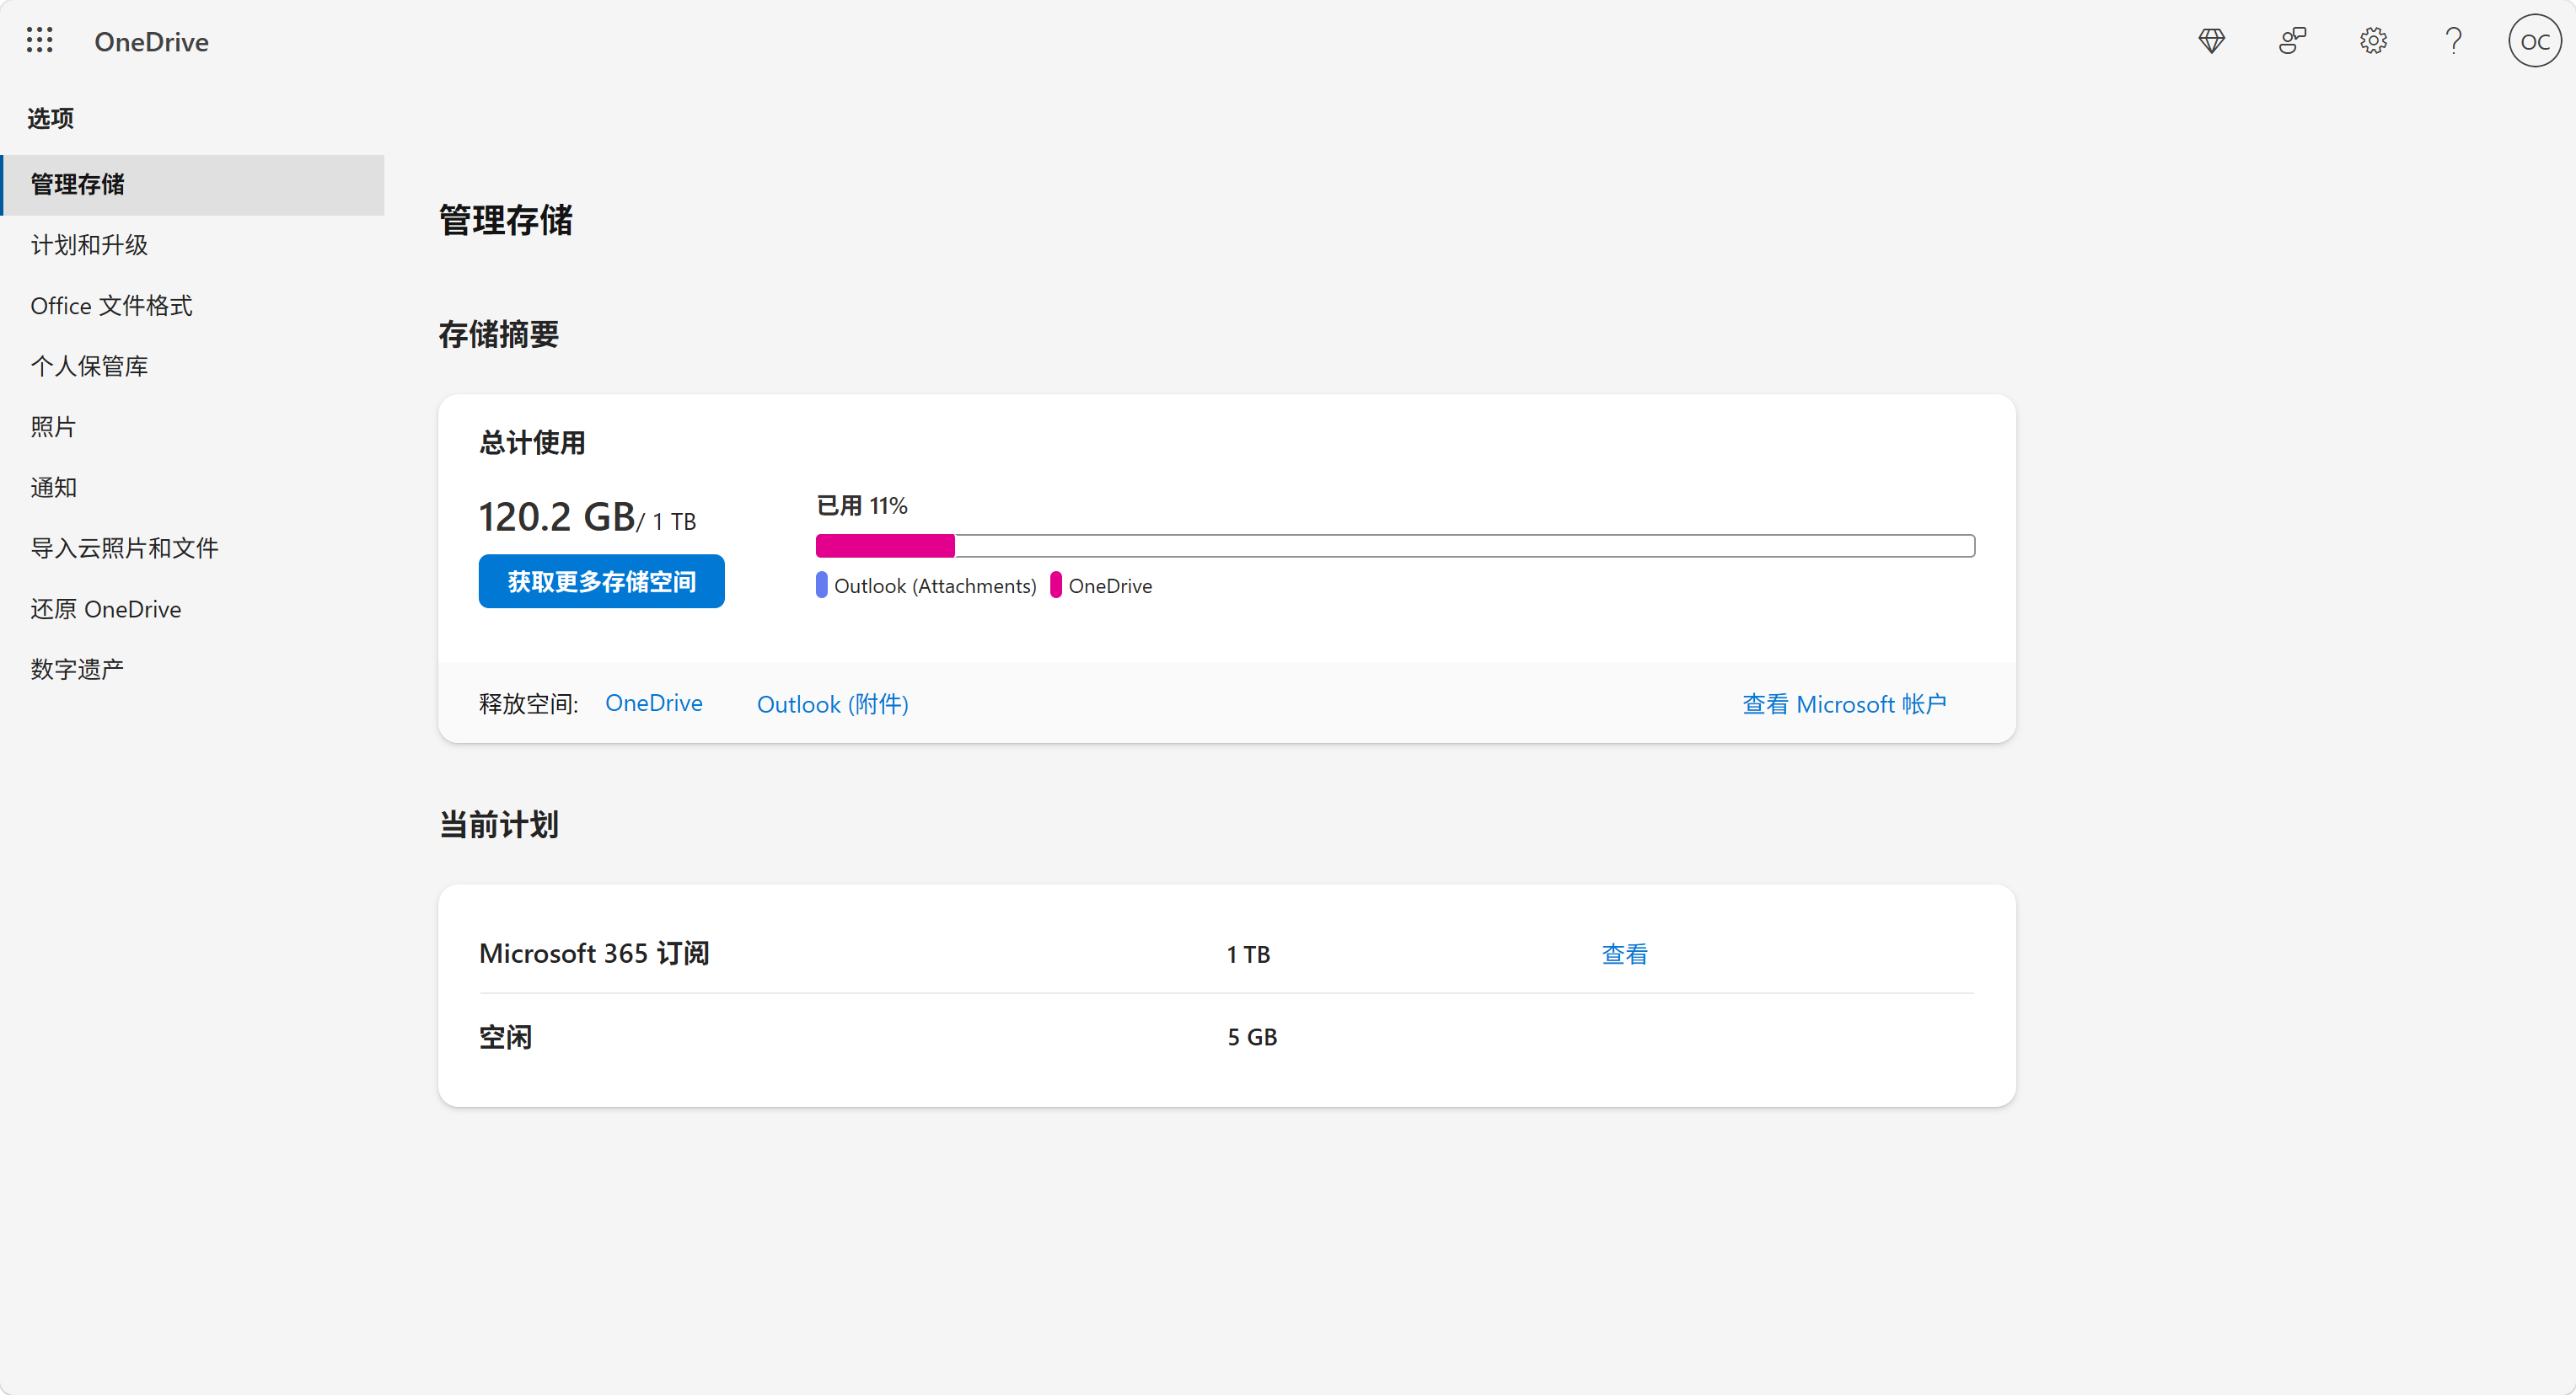Click 获取更多存储空间 button

[x=601, y=581]
